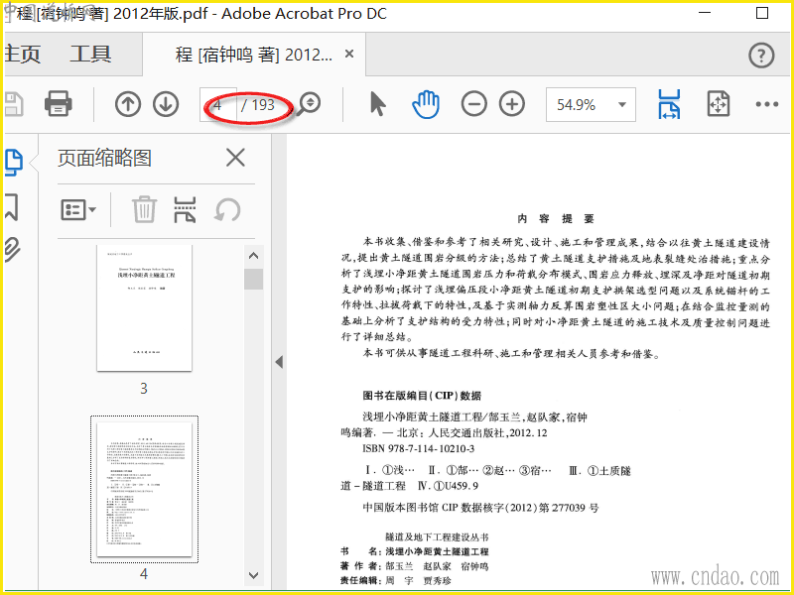Viewport: 794px width, 595px height.
Task: Select the page 3 thumbnail
Action: pyautogui.click(x=144, y=308)
